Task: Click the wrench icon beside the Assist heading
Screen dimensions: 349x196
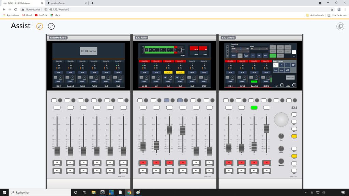Action: (x=40, y=26)
